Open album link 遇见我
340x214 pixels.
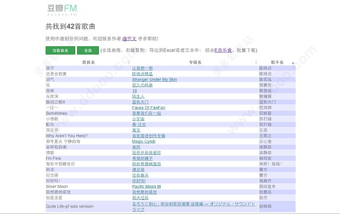tap(138, 170)
